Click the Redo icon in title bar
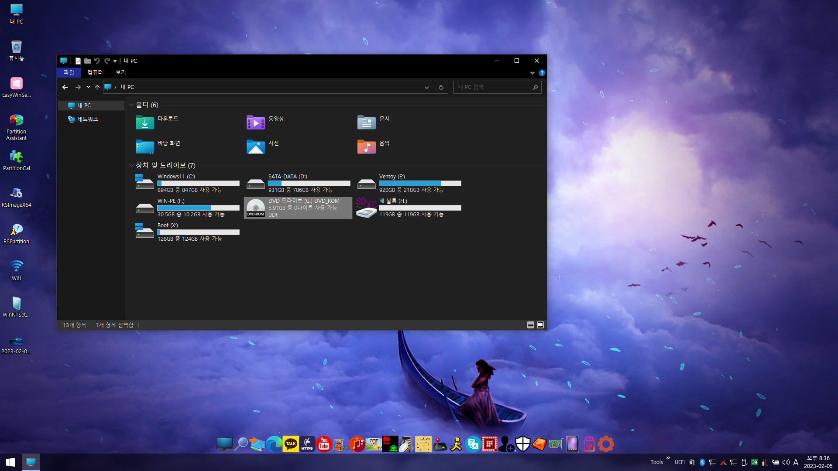The width and height of the screenshot is (838, 471). pos(107,61)
